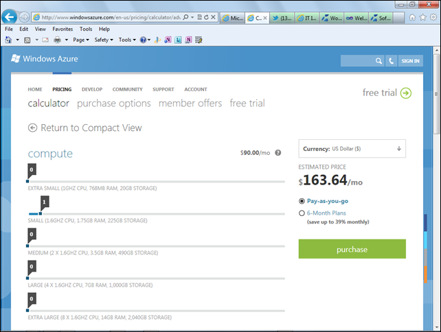Click the compute price help question mark
Screen dimensions: 441x332
278,153
